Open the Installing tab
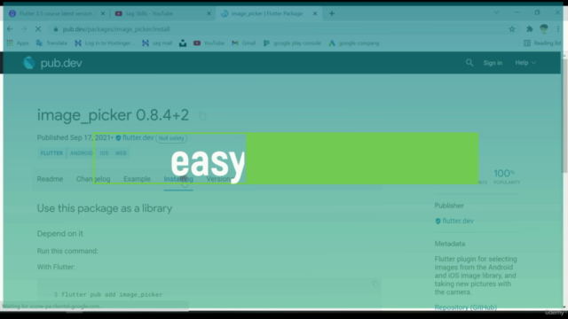 coord(178,179)
